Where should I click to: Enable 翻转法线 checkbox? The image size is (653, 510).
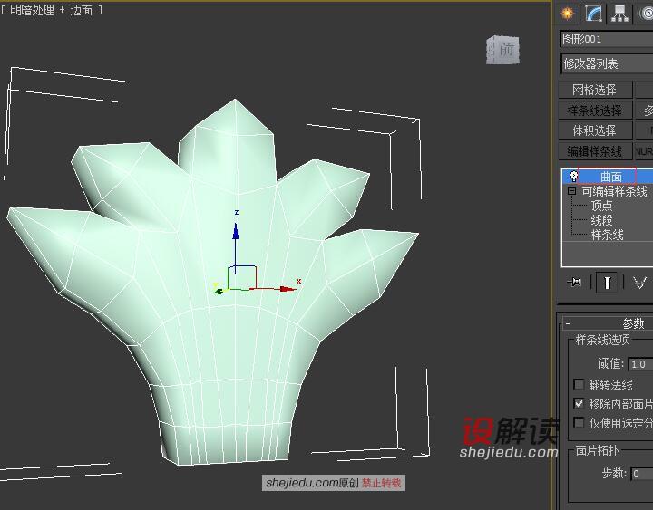(x=580, y=385)
